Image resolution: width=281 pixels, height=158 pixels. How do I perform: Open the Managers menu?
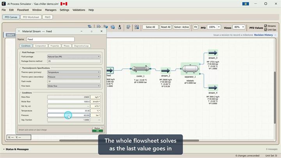(x=50, y=10)
